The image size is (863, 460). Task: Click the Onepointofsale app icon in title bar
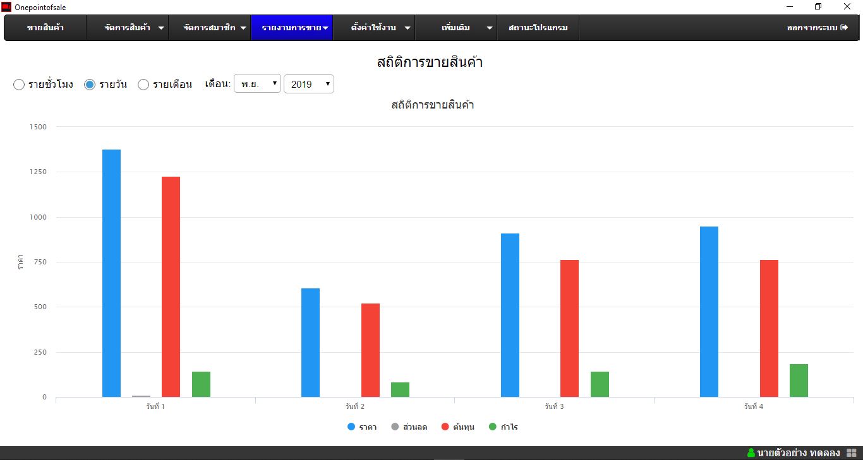[x=6, y=7]
